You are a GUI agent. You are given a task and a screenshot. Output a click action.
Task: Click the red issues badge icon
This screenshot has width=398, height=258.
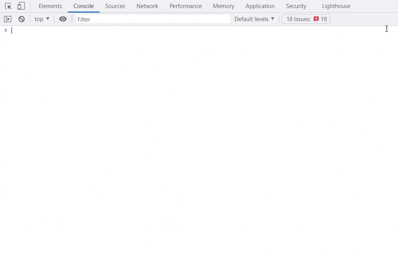pyautogui.click(x=316, y=18)
